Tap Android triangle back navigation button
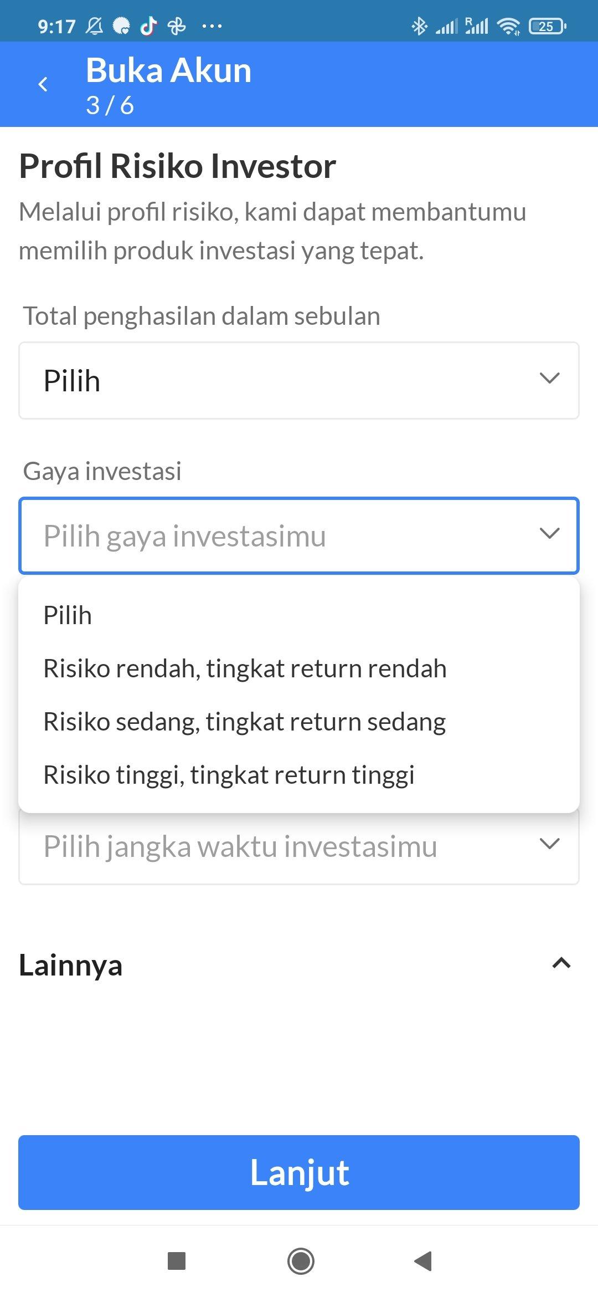Viewport: 598px width, 1297px height. pos(423,1260)
